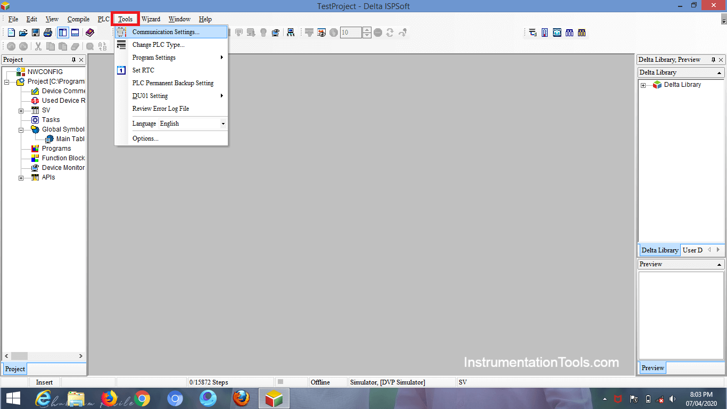Select NWCONFIG in the project tree
Viewport: 727px width, 409px height.
point(45,72)
